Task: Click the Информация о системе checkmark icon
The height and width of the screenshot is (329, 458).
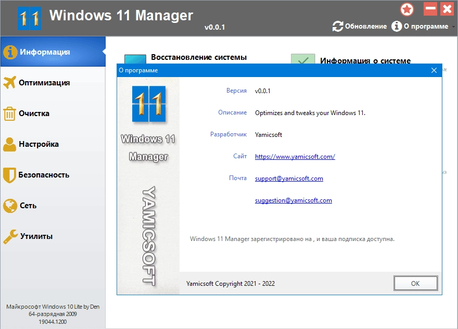Action: tap(303, 58)
